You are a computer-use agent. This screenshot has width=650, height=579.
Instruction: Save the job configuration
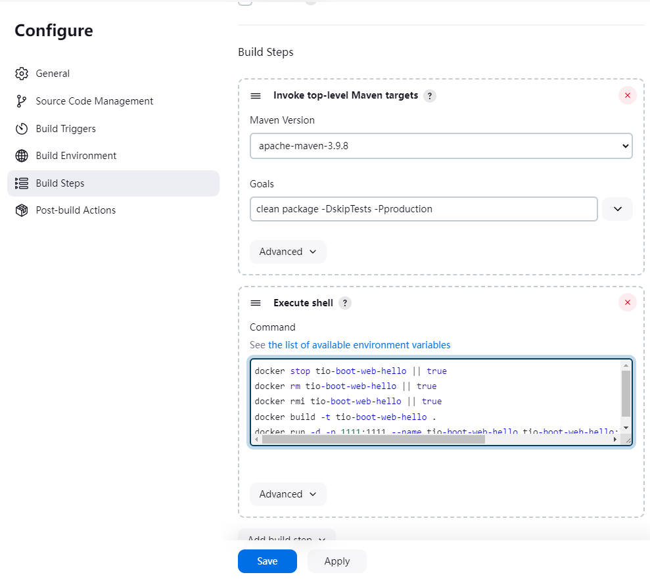point(267,561)
